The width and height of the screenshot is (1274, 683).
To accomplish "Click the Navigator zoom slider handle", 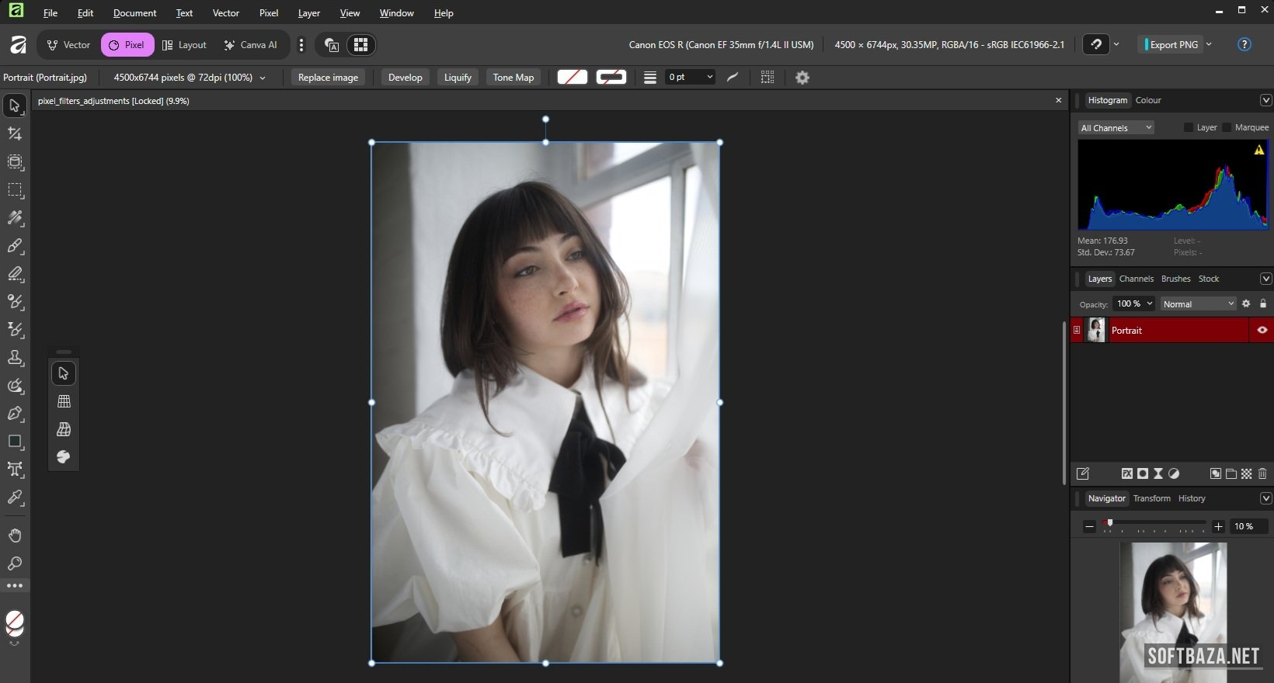I will click(1110, 524).
